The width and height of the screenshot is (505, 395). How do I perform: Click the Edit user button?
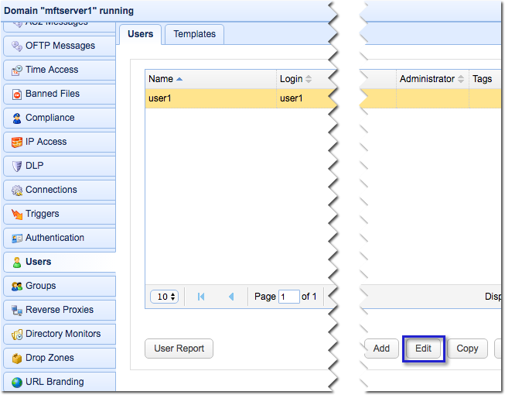tap(423, 349)
